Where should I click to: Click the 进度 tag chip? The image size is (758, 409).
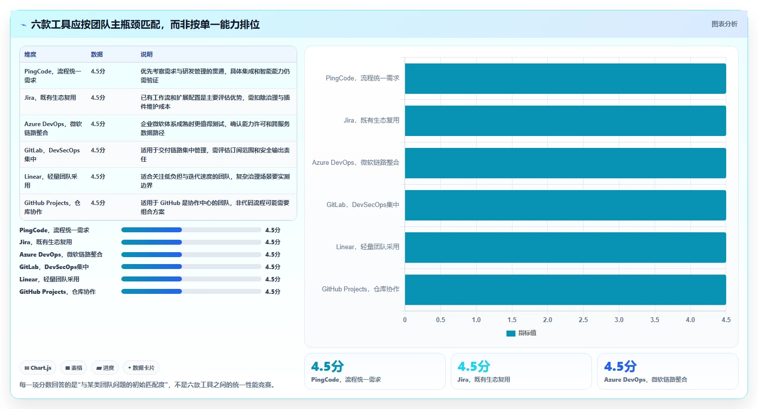pyautogui.click(x=105, y=368)
